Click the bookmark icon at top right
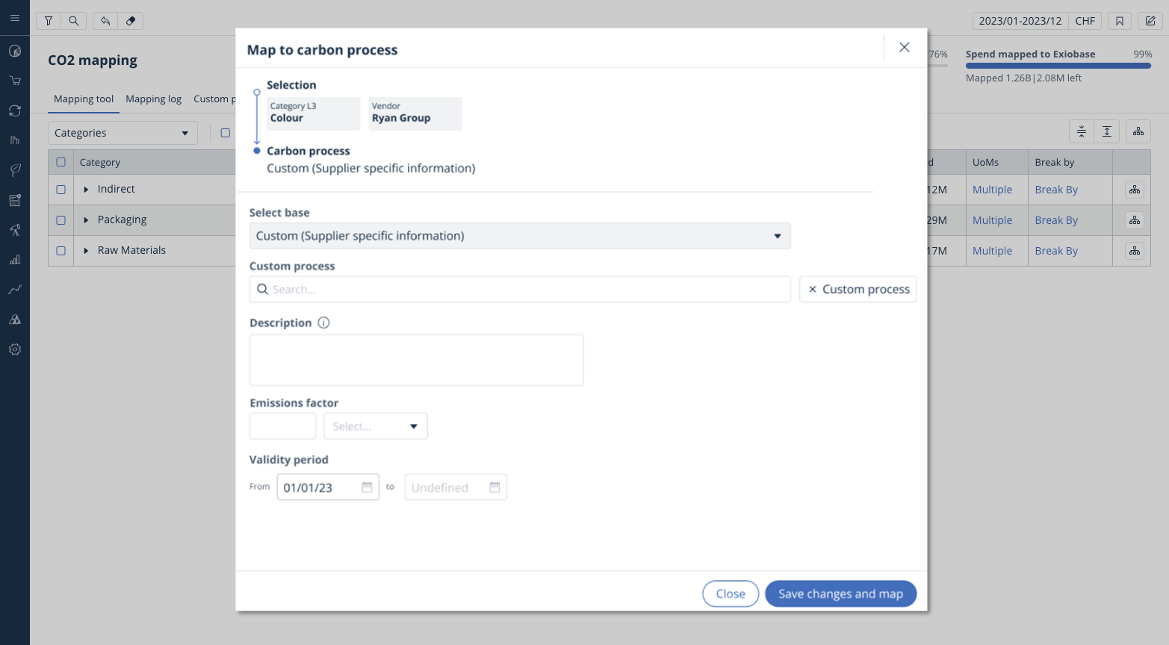Image resolution: width=1169 pixels, height=645 pixels. pos(1120,21)
